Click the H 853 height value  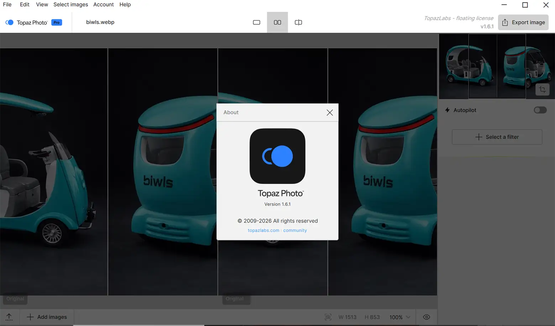[x=372, y=317]
